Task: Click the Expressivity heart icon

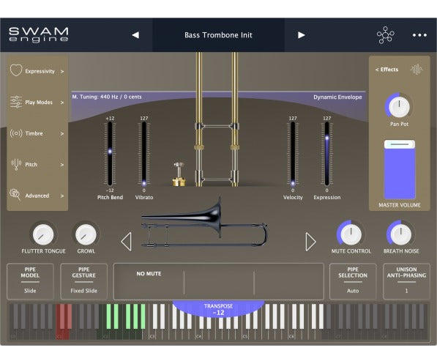Action: coord(16,70)
